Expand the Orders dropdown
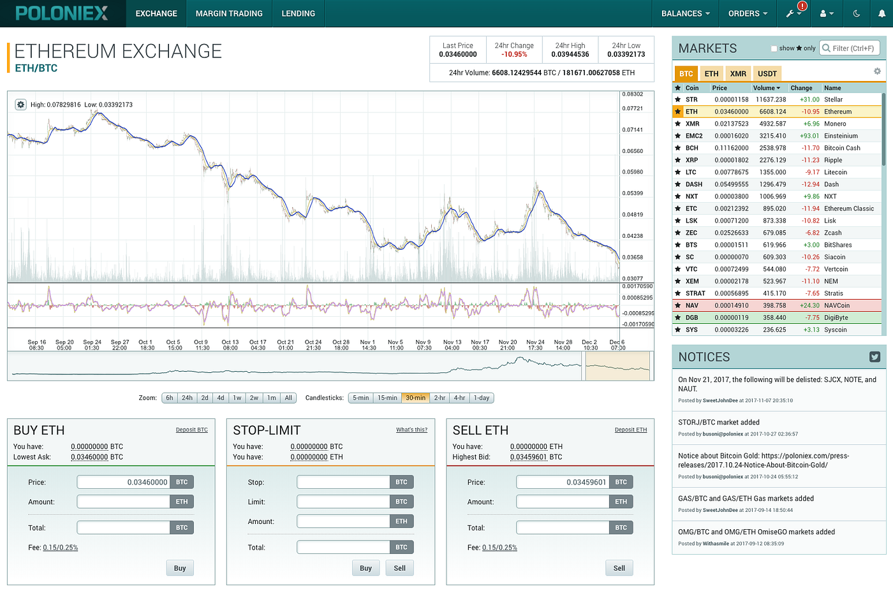This screenshot has height=598, width=893. click(x=748, y=13)
